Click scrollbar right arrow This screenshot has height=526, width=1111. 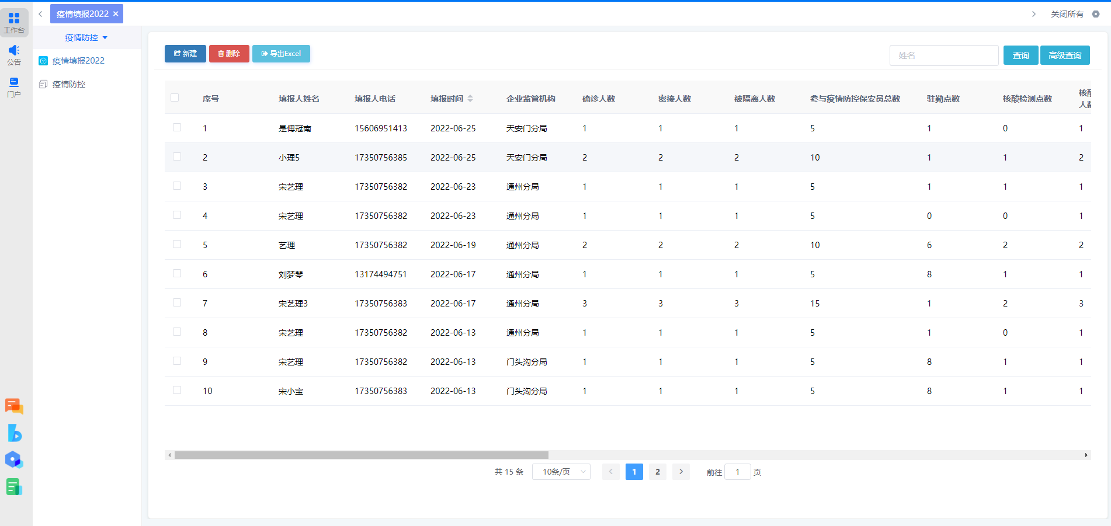pyautogui.click(x=1086, y=455)
